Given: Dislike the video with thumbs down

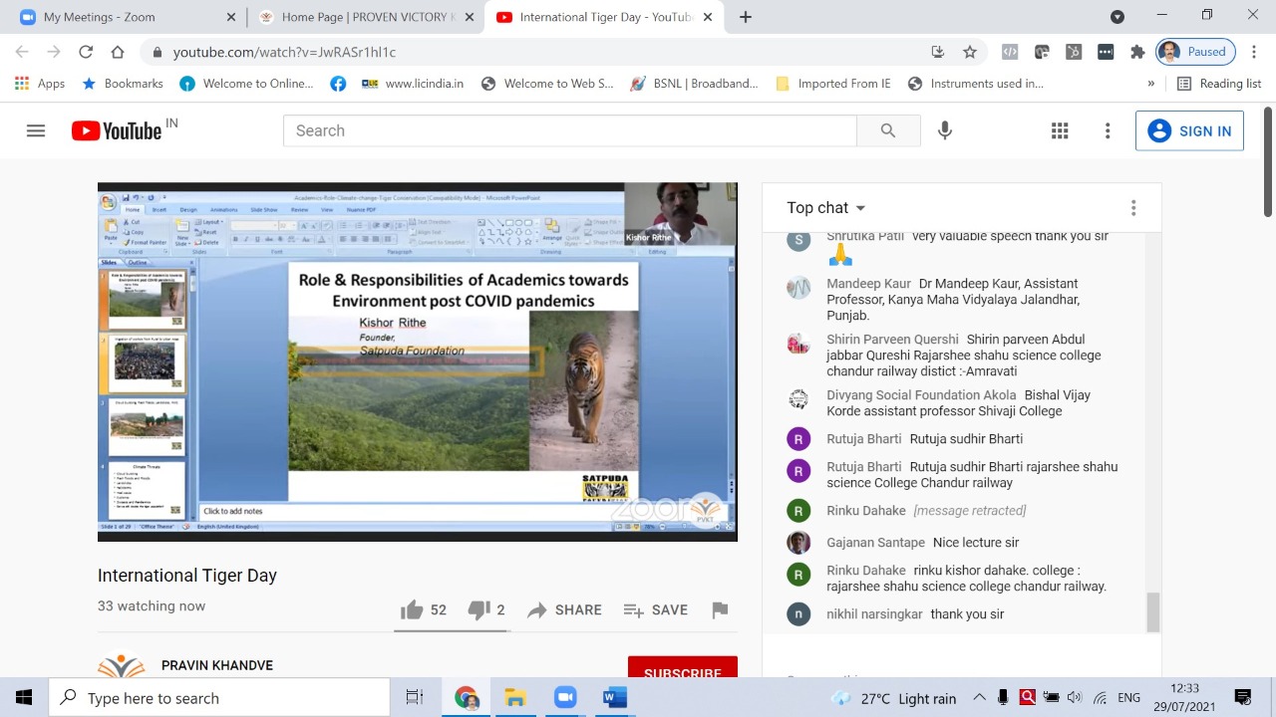Looking at the screenshot, I should pos(478,609).
